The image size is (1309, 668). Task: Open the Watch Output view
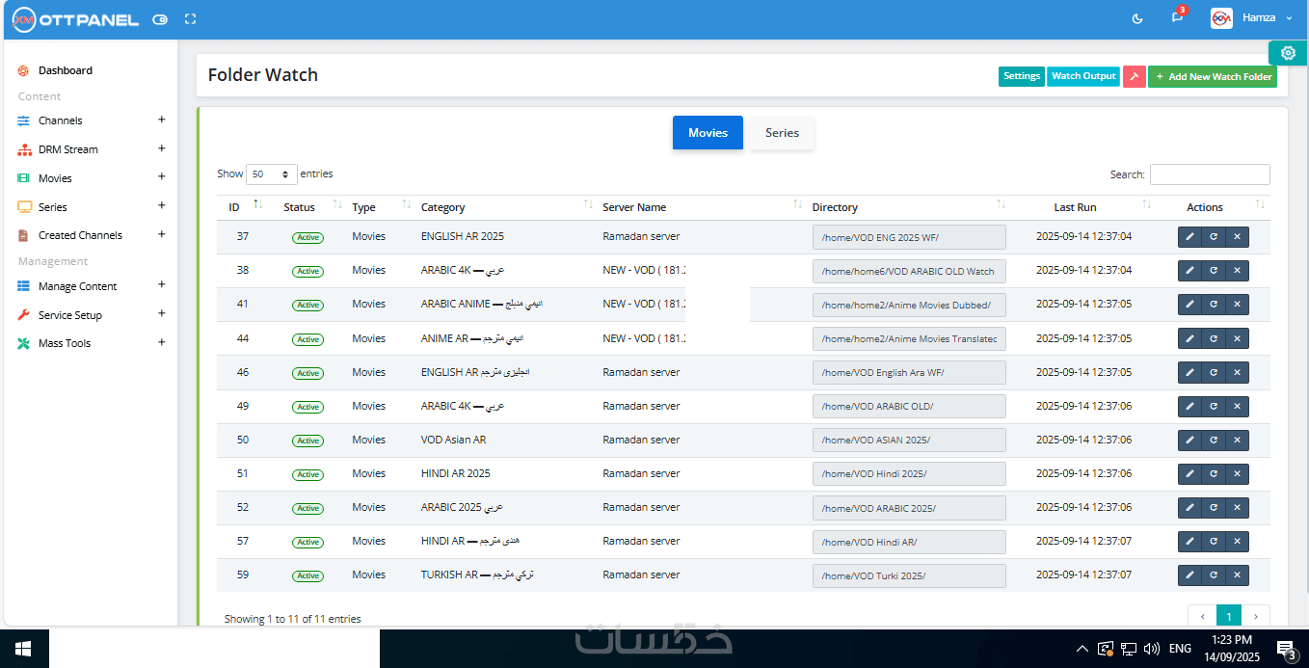pos(1083,76)
